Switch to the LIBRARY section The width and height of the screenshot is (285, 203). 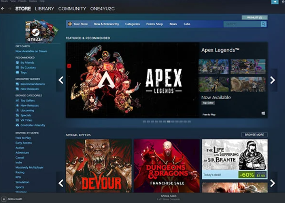44,8
